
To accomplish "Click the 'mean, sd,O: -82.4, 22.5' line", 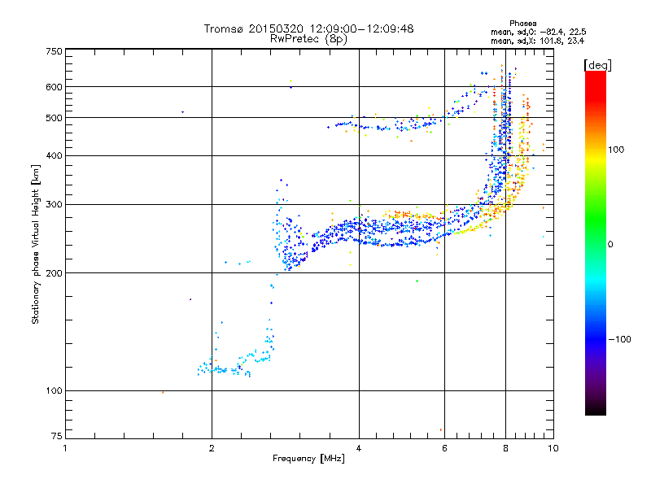I will pyautogui.click(x=538, y=32).
